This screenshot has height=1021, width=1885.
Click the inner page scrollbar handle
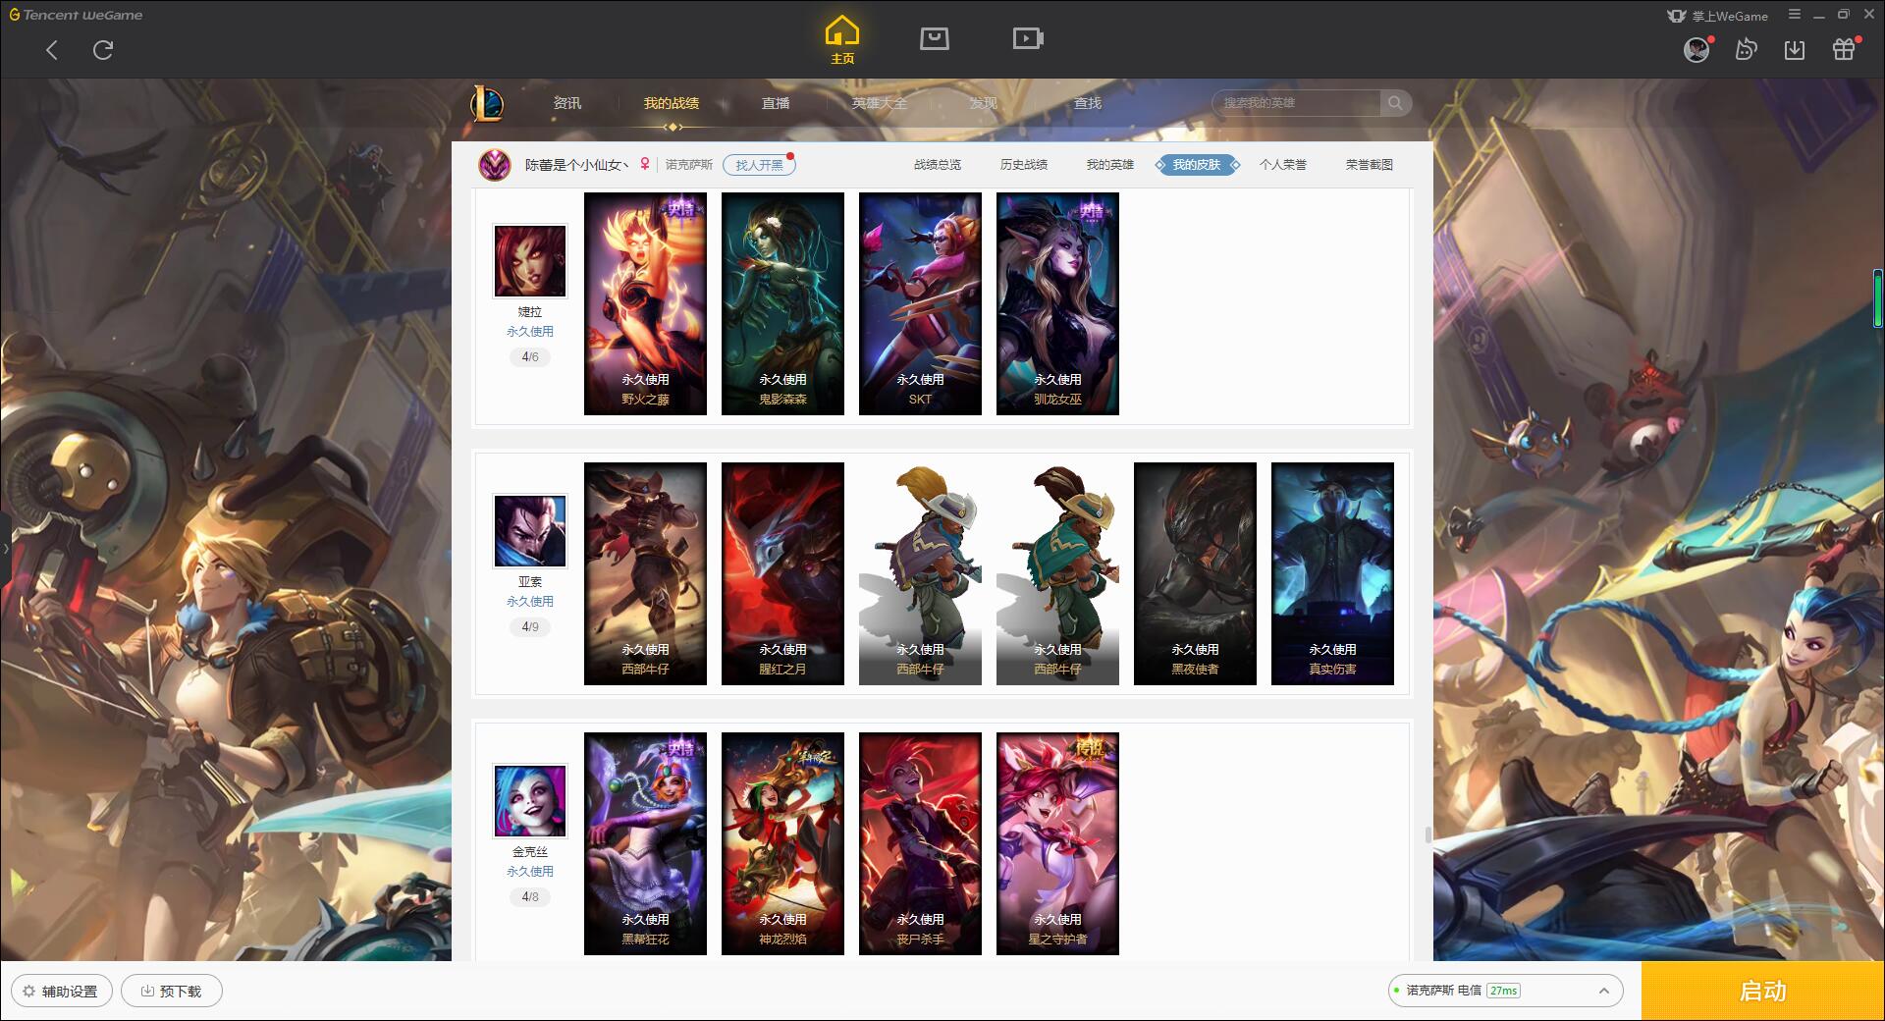tap(1427, 834)
